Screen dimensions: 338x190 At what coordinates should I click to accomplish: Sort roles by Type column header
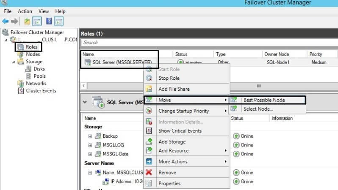click(221, 54)
